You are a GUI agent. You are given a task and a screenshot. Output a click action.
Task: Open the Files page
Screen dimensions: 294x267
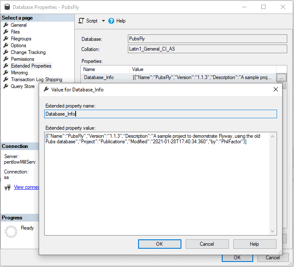tap(15, 32)
